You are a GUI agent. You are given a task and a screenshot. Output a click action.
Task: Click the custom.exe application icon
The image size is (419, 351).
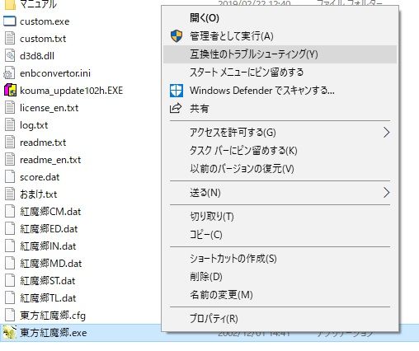point(10,21)
